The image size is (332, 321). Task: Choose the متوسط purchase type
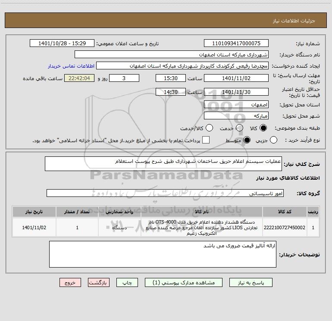tap(247, 140)
